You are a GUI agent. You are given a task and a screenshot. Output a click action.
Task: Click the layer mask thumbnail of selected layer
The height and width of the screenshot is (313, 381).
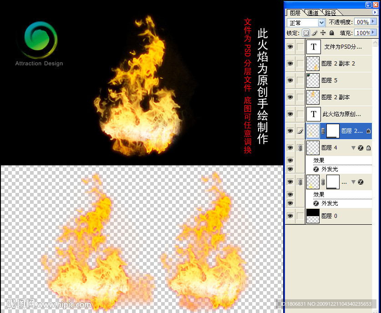point(333,131)
